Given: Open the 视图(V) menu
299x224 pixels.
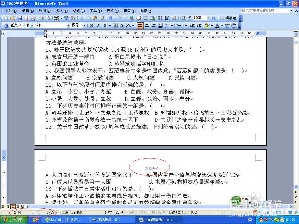Looking at the screenshot, I should (x=45, y=11).
